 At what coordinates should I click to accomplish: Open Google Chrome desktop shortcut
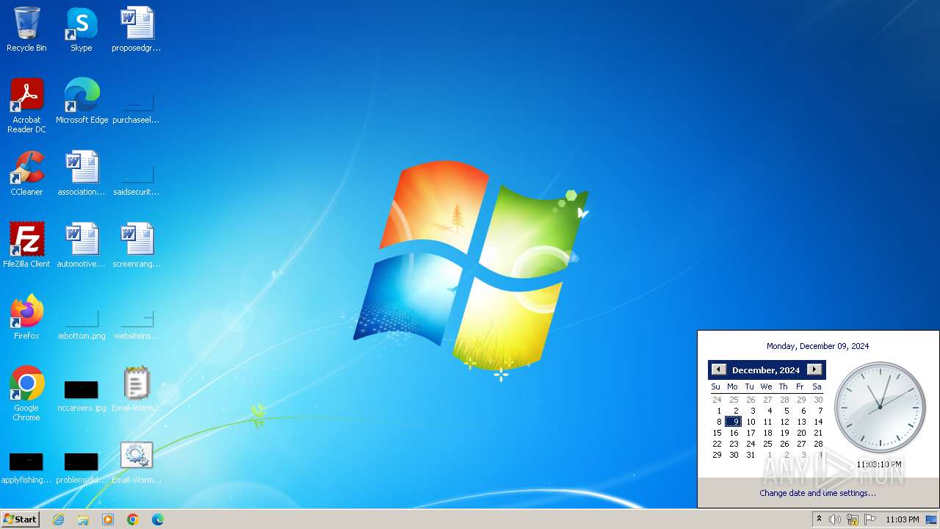tap(26, 394)
